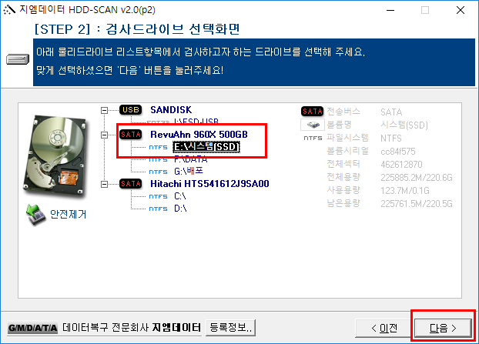479x344 pixels.
Task: Click the 전송버스 label in details
Action: (343, 112)
